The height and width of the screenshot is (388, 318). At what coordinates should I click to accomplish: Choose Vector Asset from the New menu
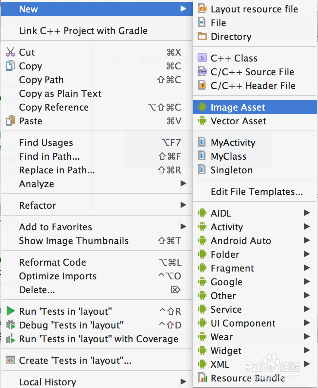tap(255, 121)
